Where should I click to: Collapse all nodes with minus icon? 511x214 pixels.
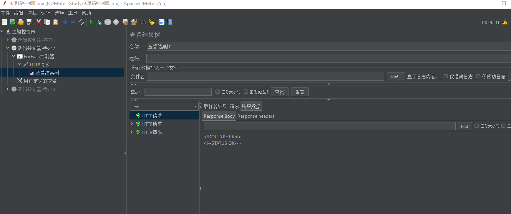(73, 22)
